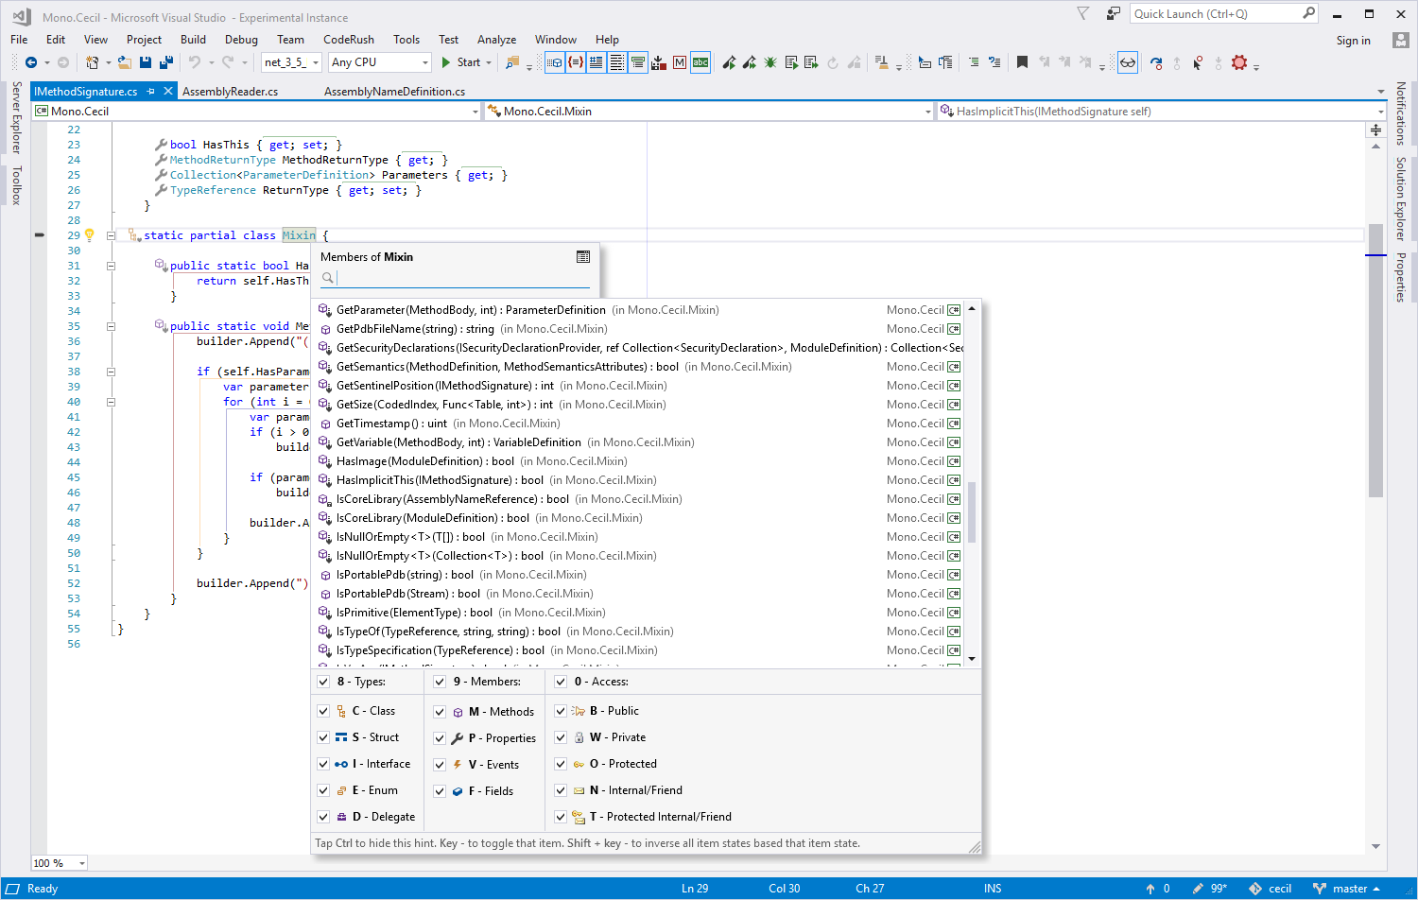Open the CodeRush menu
1418x900 pixels.
coord(346,40)
